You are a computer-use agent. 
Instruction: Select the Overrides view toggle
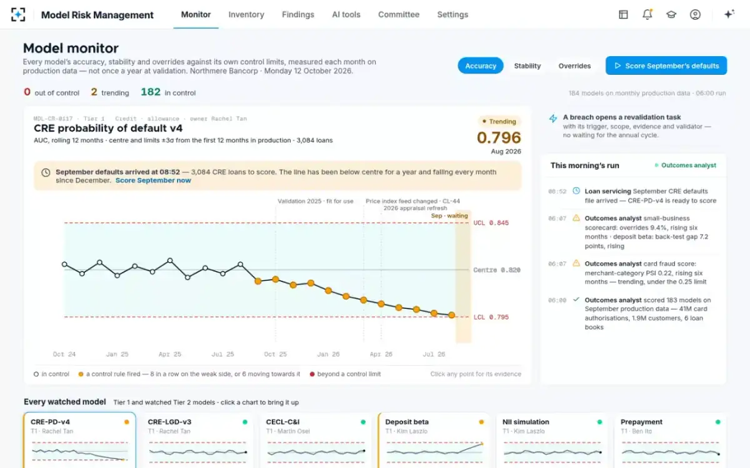574,66
